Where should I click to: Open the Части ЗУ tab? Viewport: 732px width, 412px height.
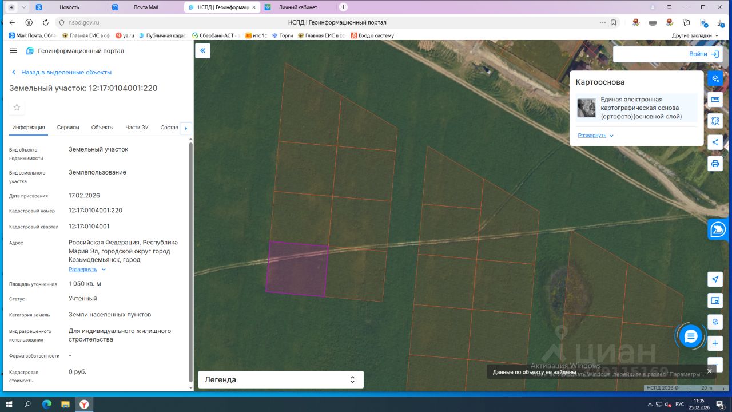(x=137, y=128)
